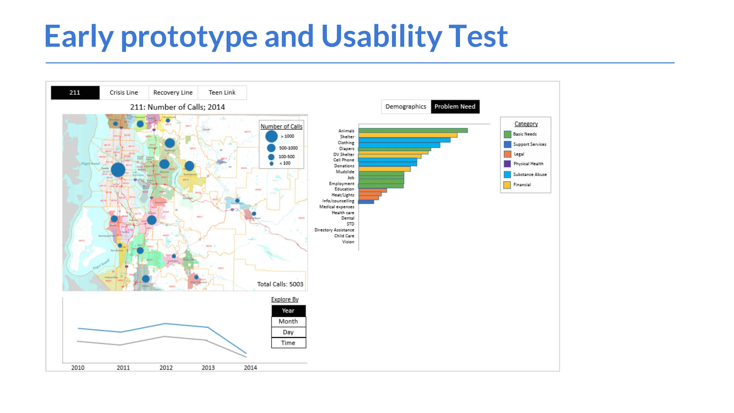Click the green Basic Needs legend swatch
The width and height of the screenshot is (734, 413).
[507, 134]
